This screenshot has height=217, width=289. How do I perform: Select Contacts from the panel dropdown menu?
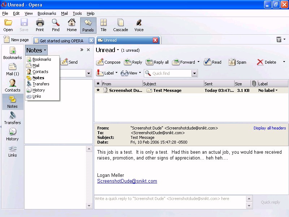pyautogui.click(x=40, y=72)
